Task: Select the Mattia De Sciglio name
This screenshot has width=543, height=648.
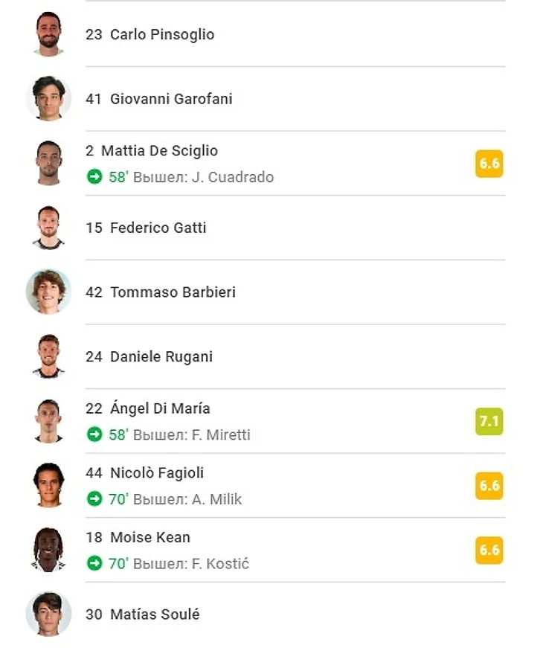Action: click(159, 151)
